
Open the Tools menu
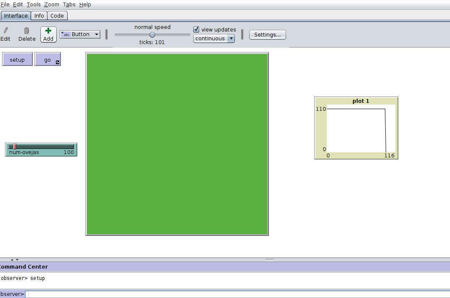click(34, 5)
